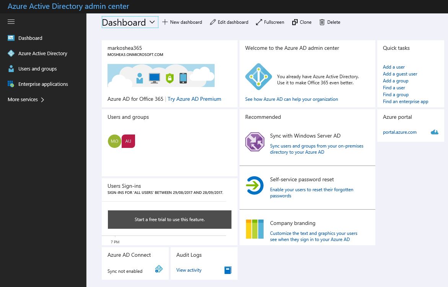
Task: Click the Clone toolbar label
Action: tap(306, 22)
